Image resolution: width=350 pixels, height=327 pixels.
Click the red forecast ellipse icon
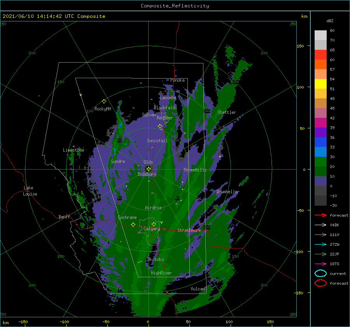320,283
